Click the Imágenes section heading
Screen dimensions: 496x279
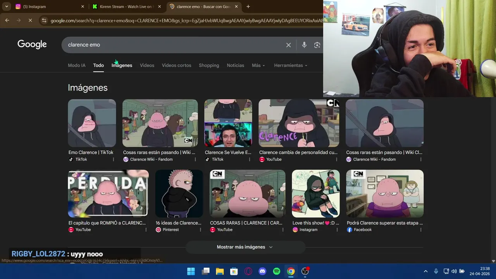[88, 88]
